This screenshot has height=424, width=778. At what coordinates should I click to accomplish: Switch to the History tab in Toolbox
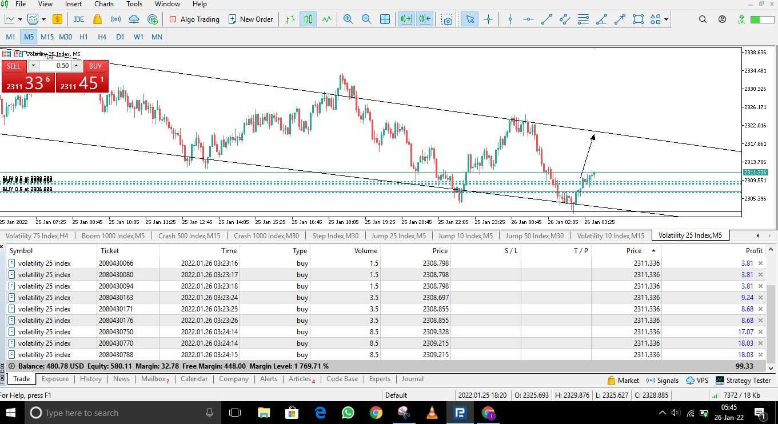click(91, 379)
